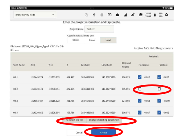Click the Cancel button
This screenshot has width=182, height=140.
79,132
